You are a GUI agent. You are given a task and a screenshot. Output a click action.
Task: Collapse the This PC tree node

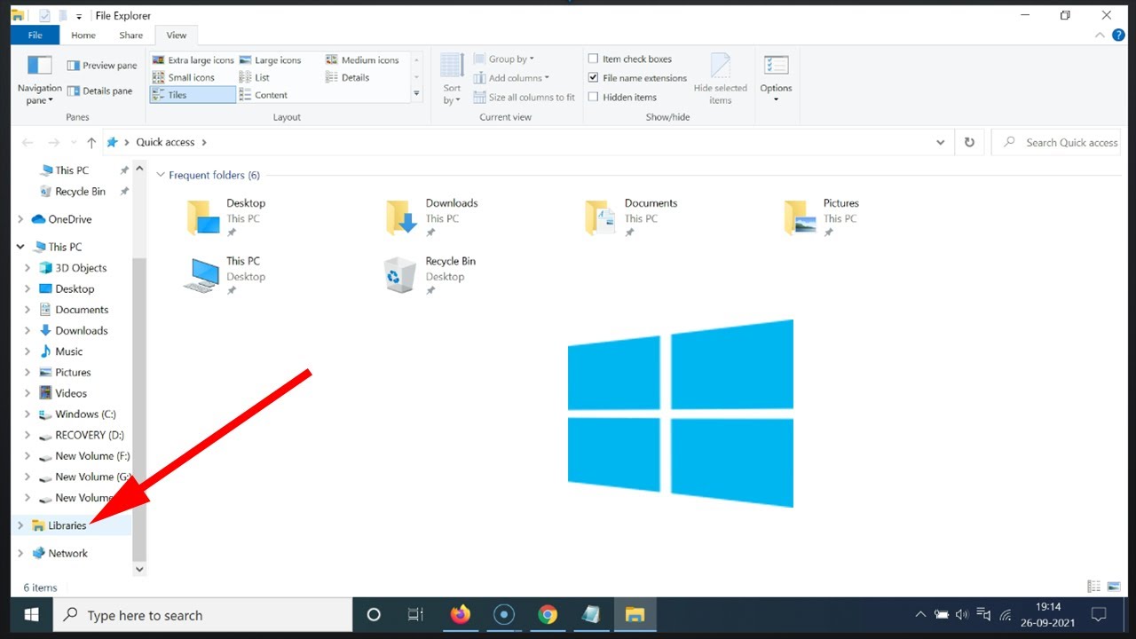coord(20,247)
